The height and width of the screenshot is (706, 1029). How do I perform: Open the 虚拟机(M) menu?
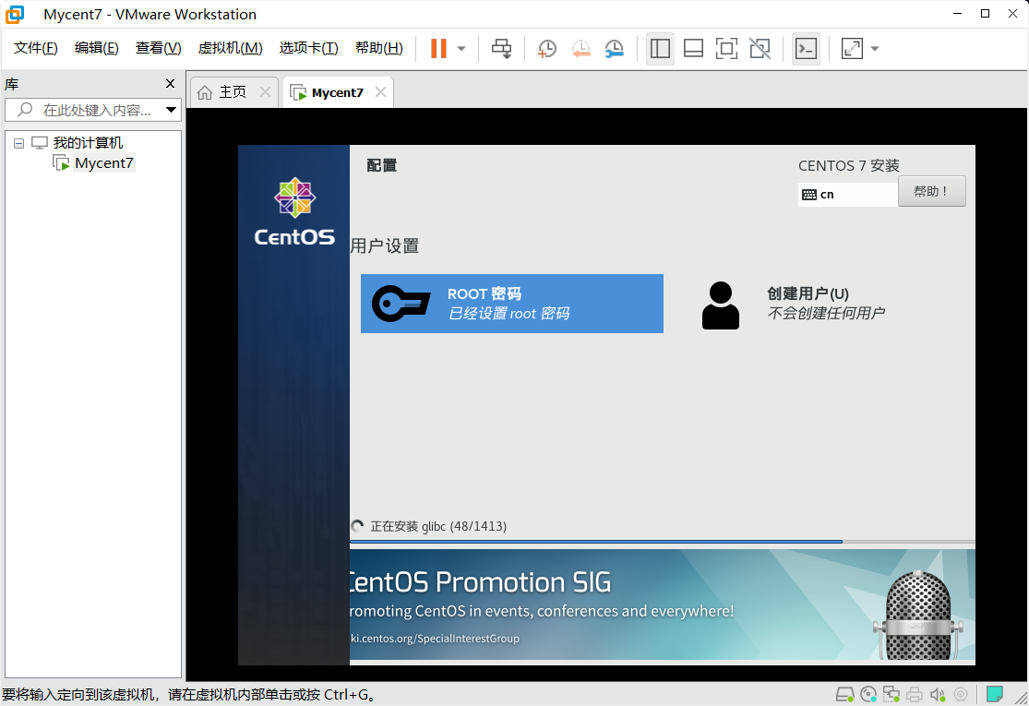pos(231,48)
